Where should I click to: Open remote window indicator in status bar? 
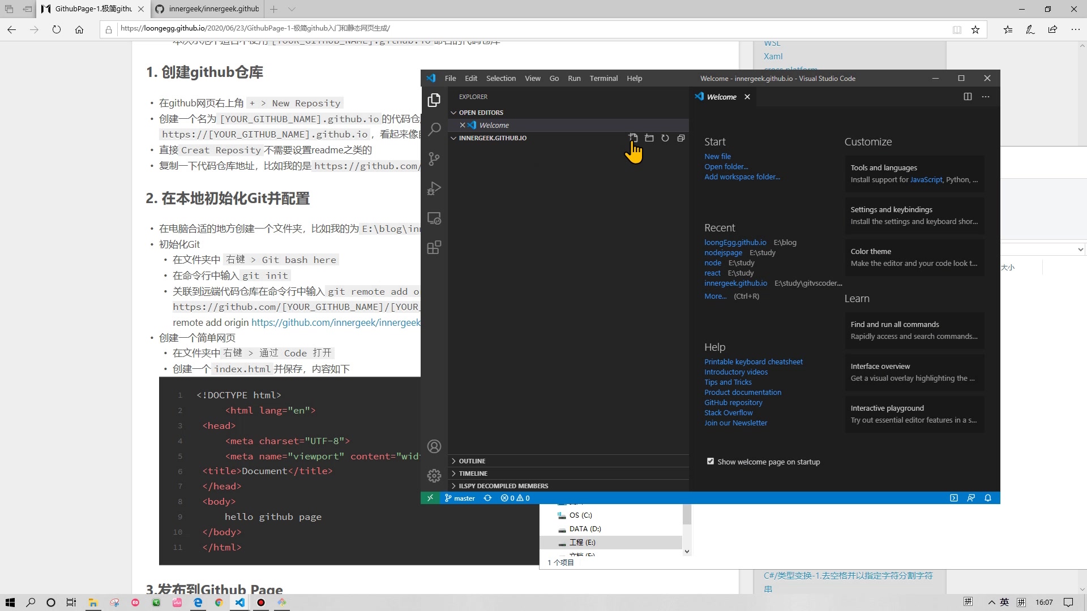pyautogui.click(x=430, y=498)
